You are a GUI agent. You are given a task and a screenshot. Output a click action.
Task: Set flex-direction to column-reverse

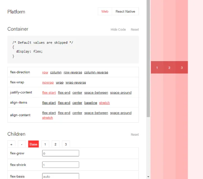point(96,72)
